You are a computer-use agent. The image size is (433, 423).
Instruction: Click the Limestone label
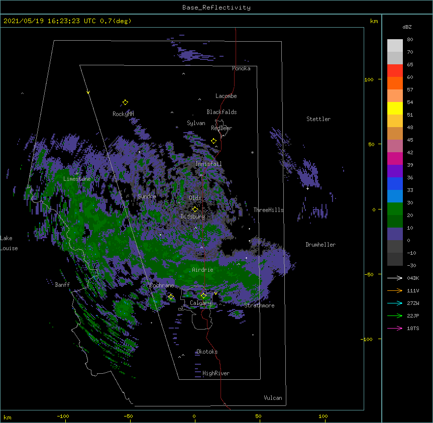(x=77, y=179)
